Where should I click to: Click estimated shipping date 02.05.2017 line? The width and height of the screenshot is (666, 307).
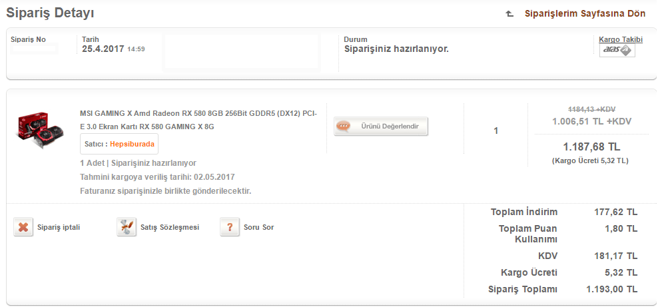[x=157, y=176]
